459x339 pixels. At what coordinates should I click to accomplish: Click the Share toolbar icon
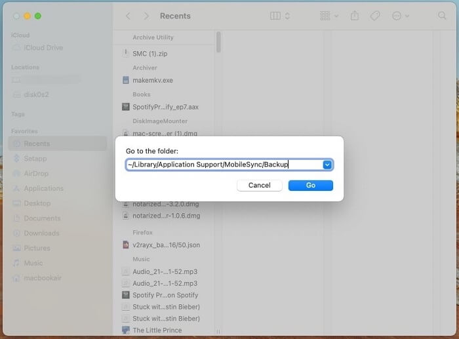coord(355,16)
